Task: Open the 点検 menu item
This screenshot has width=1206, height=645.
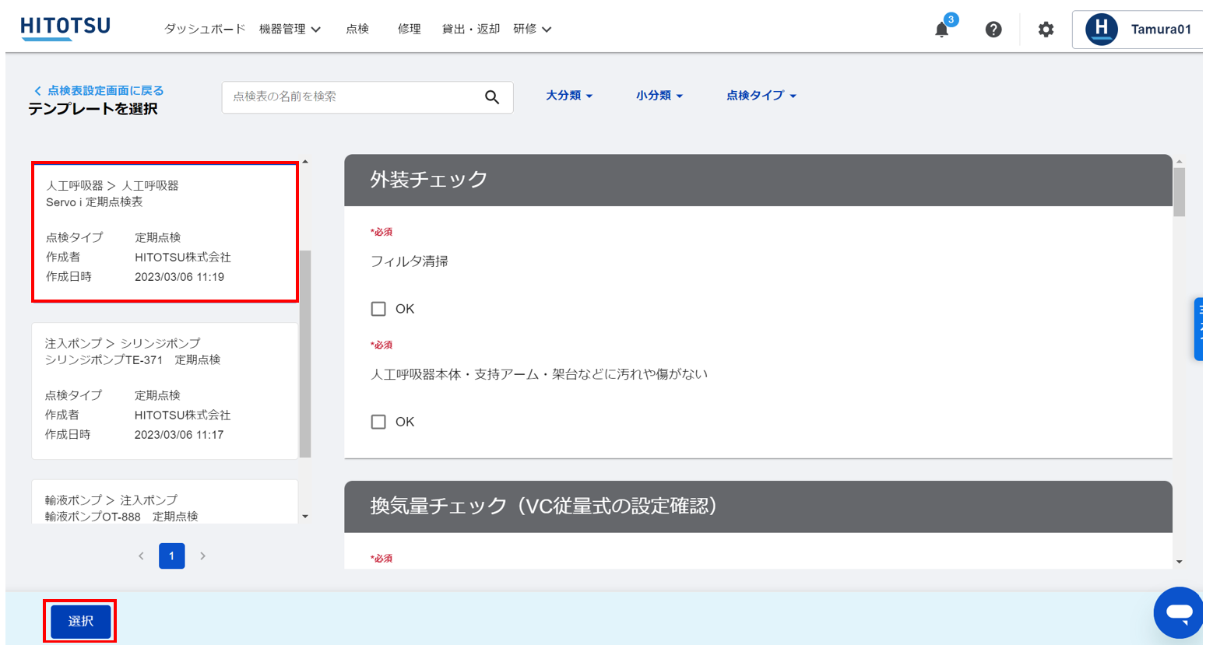Action: tap(357, 29)
